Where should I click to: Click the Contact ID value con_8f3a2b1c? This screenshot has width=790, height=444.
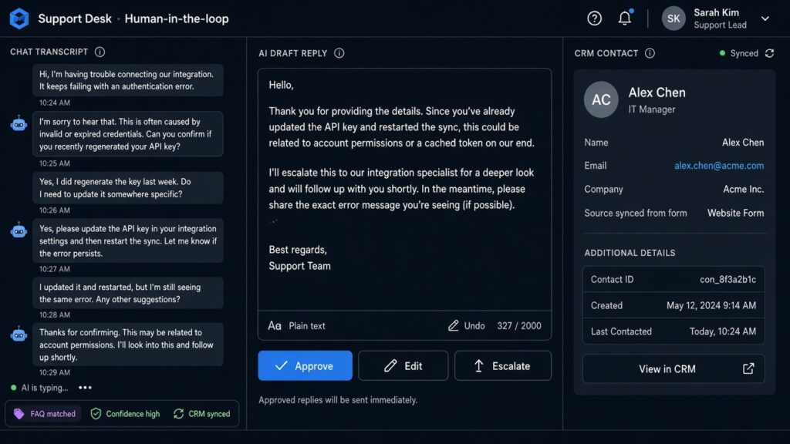(x=728, y=279)
